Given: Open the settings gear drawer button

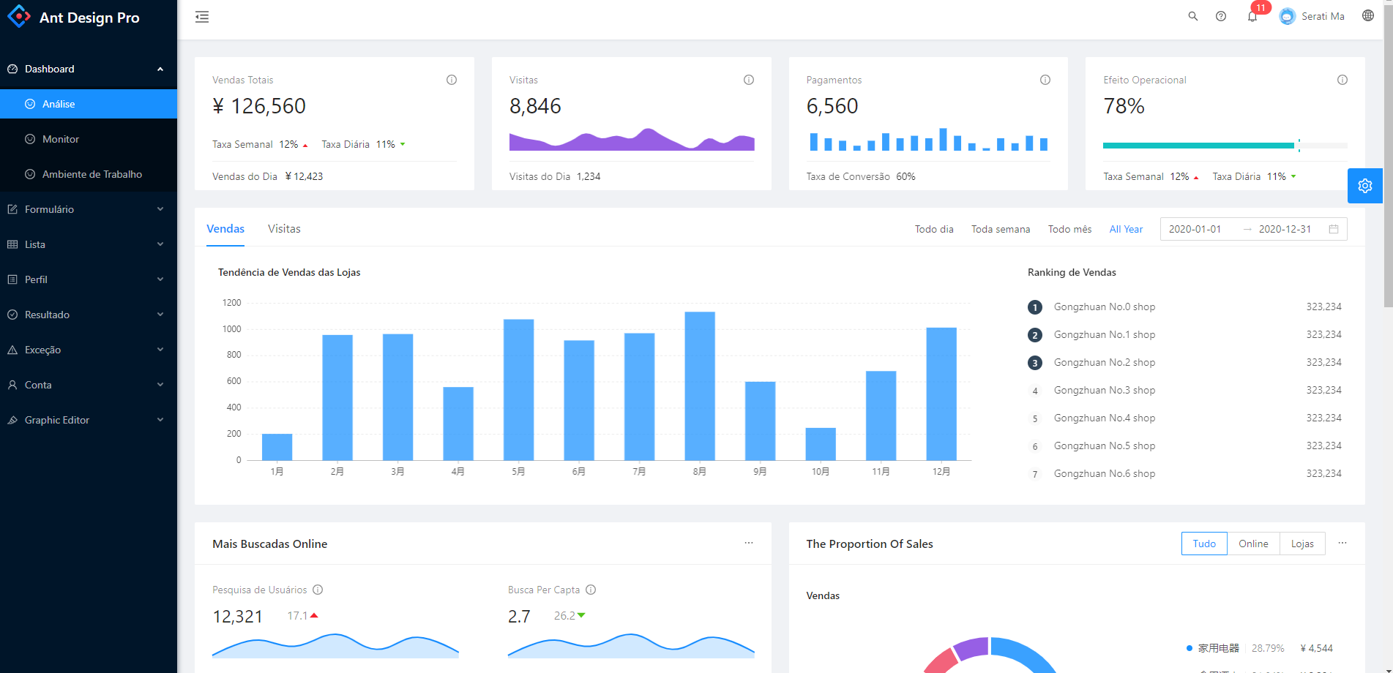Looking at the screenshot, I should coord(1365,186).
